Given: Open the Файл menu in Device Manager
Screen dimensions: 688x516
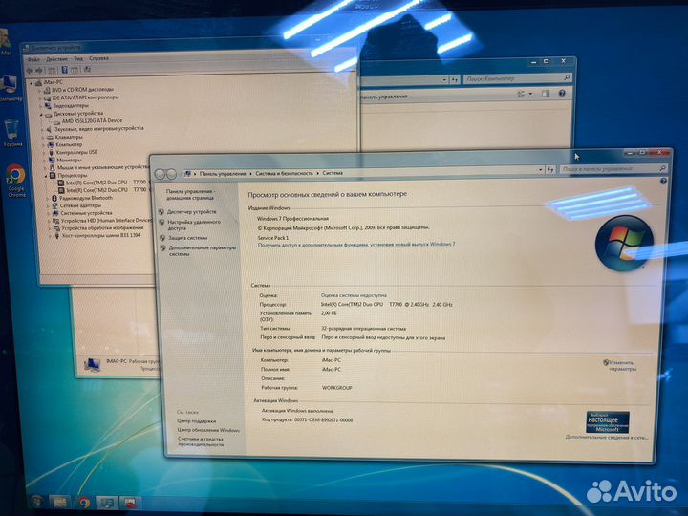Looking at the screenshot, I should (33, 59).
